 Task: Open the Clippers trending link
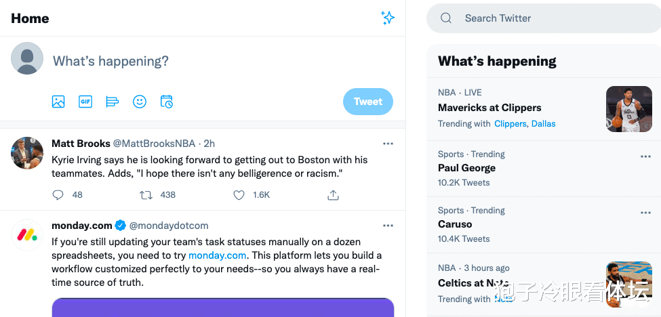(x=510, y=124)
